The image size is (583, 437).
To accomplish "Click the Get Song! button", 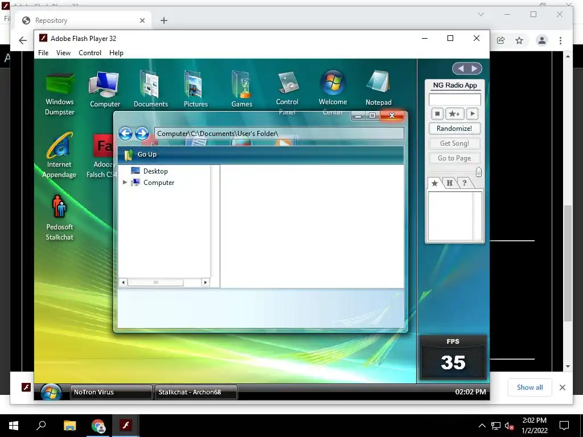I will (x=454, y=143).
